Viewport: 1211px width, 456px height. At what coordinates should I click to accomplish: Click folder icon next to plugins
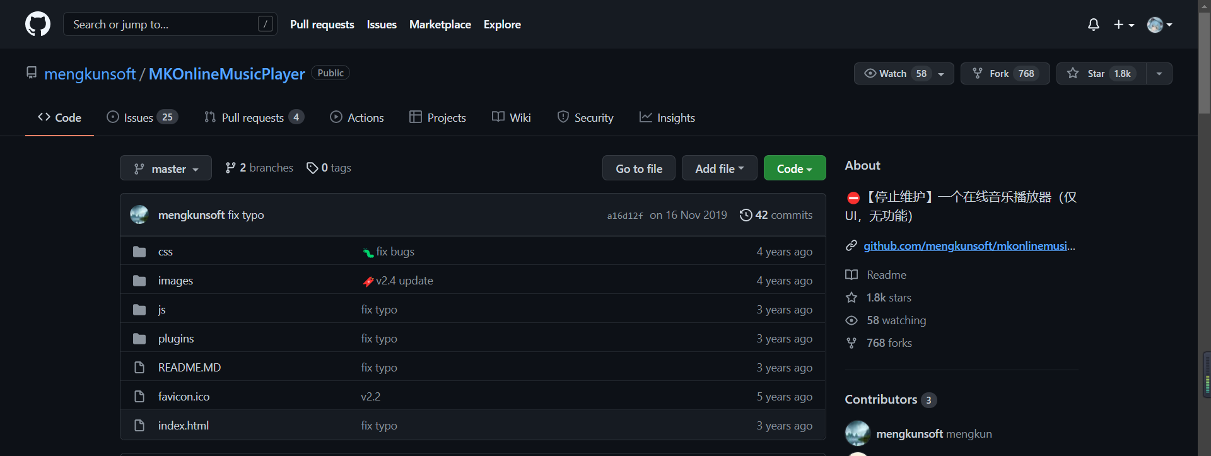click(139, 339)
